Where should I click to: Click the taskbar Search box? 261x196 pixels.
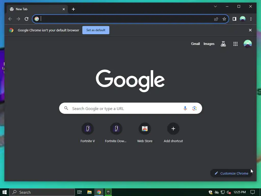[x=42, y=192]
